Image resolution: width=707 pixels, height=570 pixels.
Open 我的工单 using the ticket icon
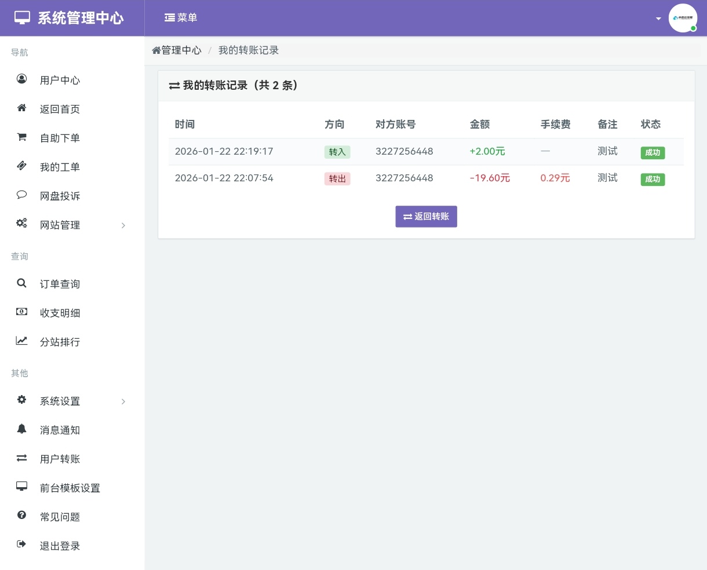[x=21, y=166]
